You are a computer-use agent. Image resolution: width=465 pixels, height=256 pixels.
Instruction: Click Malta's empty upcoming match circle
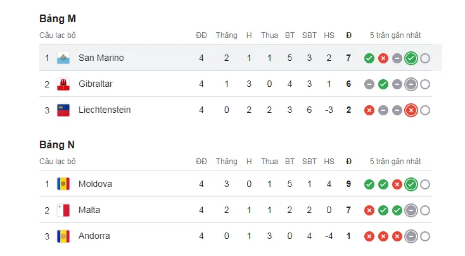point(424,210)
